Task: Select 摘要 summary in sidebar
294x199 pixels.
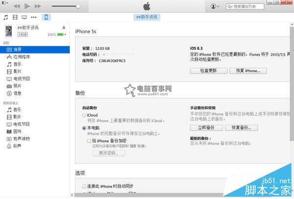Action: point(35,50)
